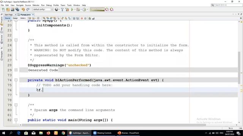Expand the Generated Code fold at line 29
This screenshot has width=243, height=136.
(x=16, y=70)
